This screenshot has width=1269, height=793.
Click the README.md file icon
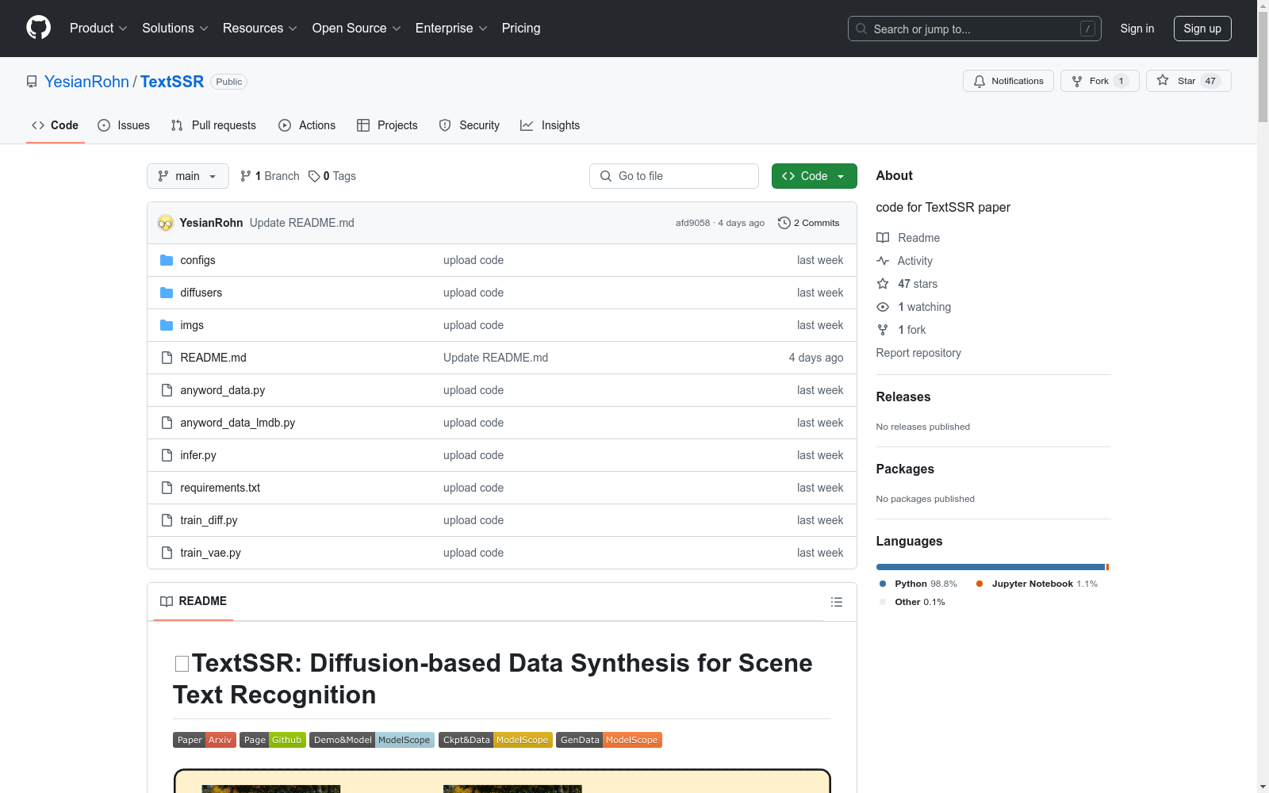pos(167,358)
